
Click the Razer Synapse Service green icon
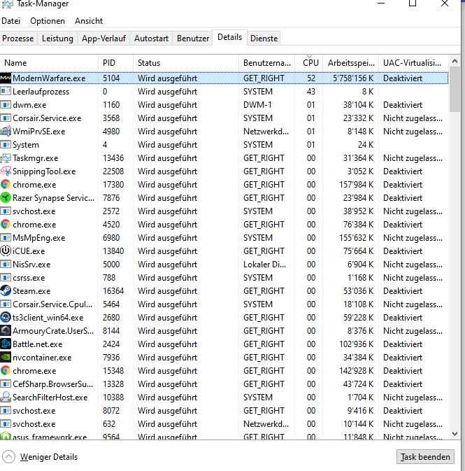click(x=6, y=198)
